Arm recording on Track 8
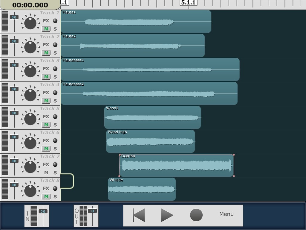The image size is (306, 230). pos(55,188)
